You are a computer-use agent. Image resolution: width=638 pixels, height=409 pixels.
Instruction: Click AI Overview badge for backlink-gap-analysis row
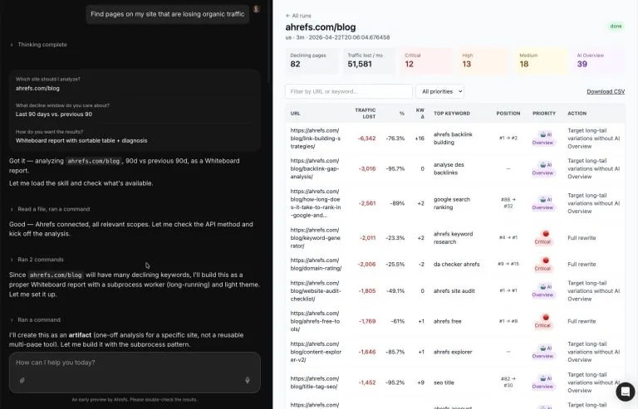point(542,169)
